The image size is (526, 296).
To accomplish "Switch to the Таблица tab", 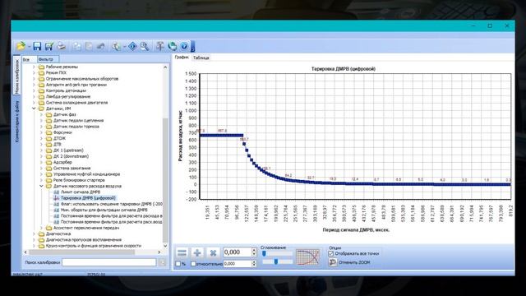I will coord(201,58).
